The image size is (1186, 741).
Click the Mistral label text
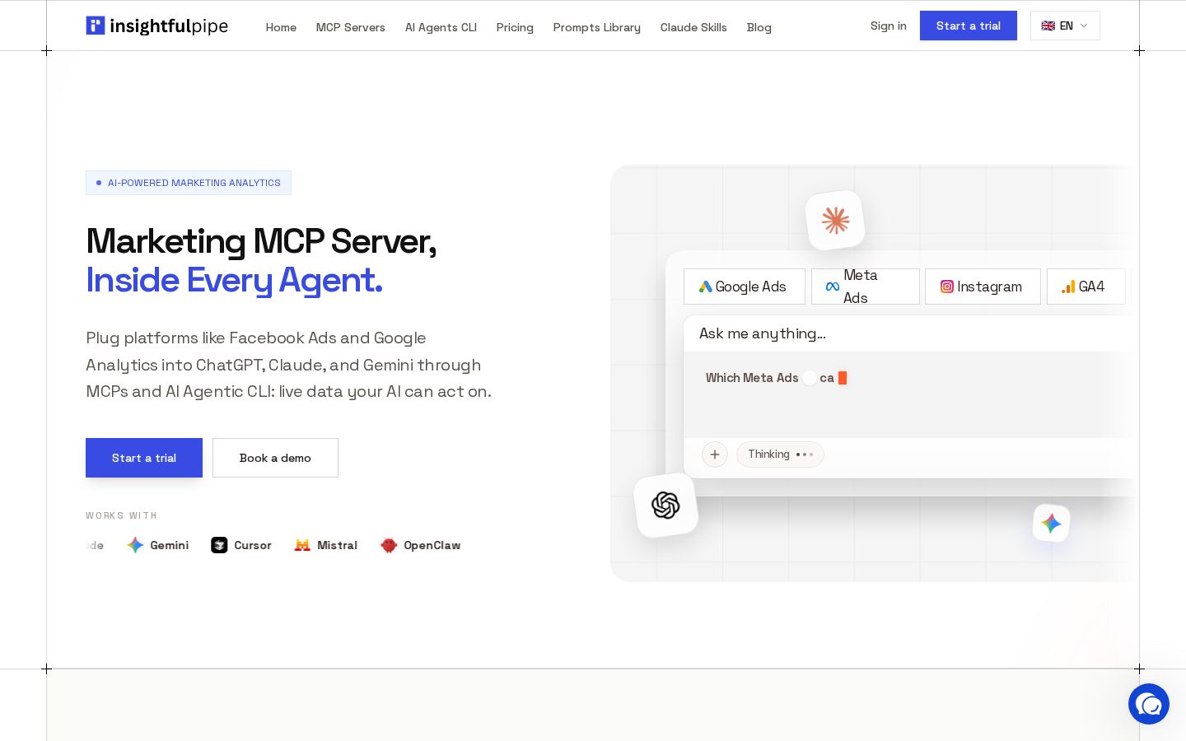337,545
